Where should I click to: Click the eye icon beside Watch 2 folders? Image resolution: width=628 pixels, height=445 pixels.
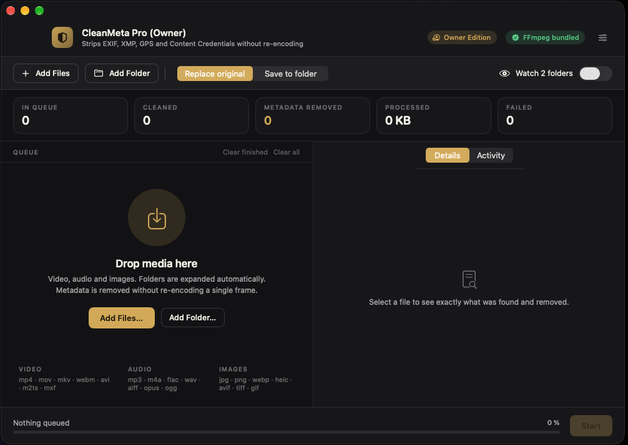tap(504, 74)
